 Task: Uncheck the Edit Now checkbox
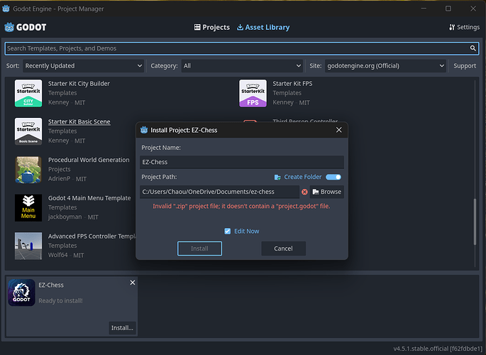[227, 231]
